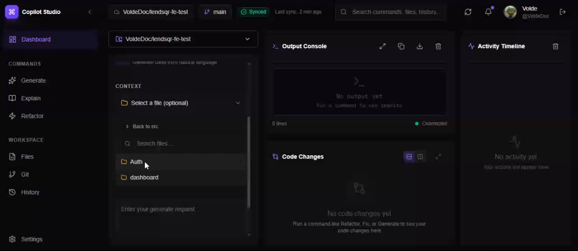The height and width of the screenshot is (251, 578).
Task: Switch Code Changes to split view
Action: coord(420,157)
